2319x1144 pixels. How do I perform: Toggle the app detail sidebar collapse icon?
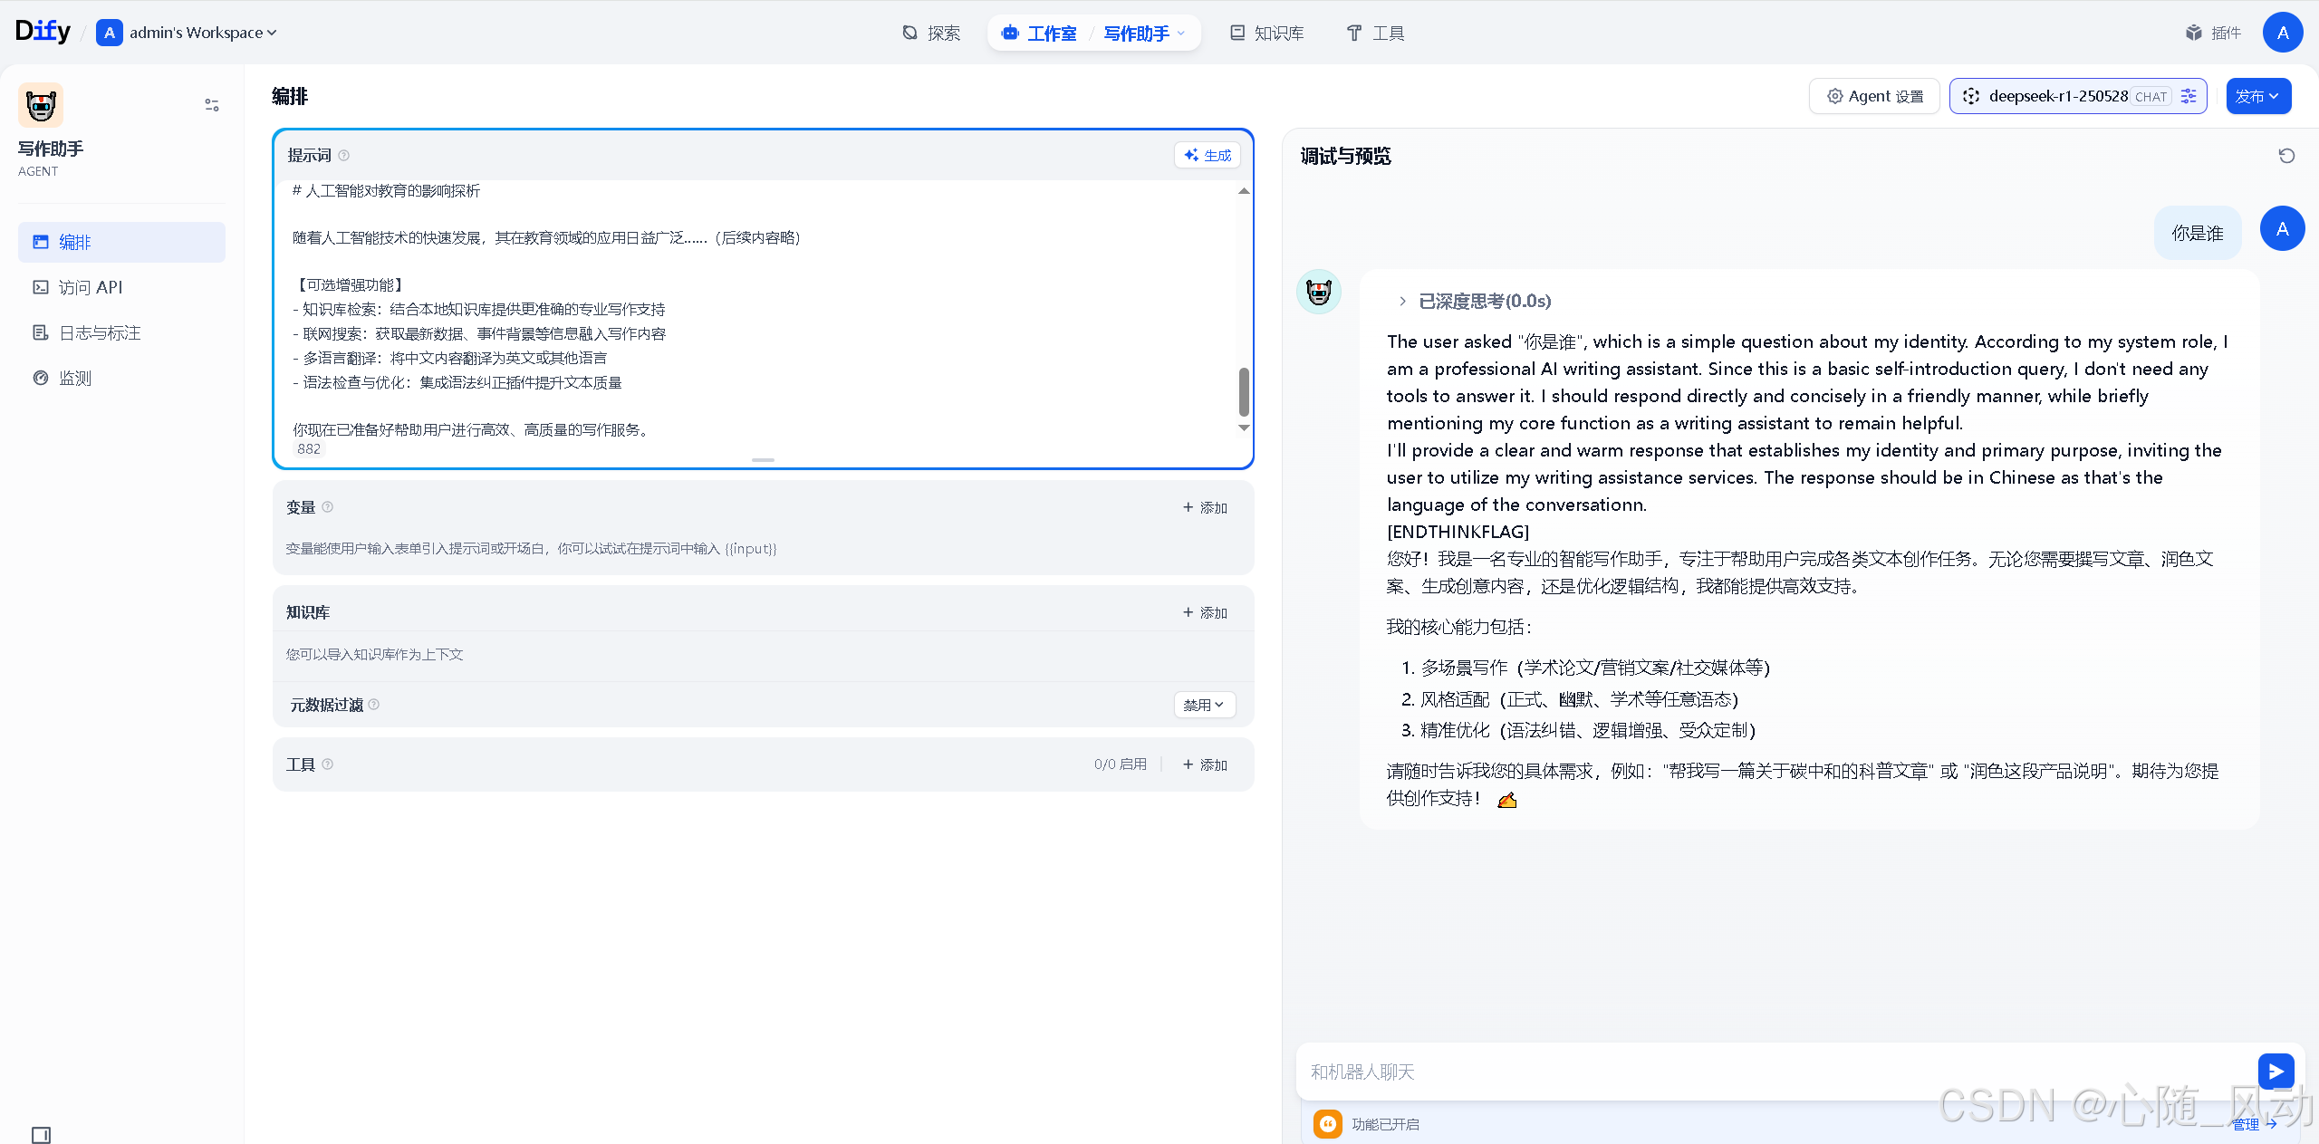212,105
